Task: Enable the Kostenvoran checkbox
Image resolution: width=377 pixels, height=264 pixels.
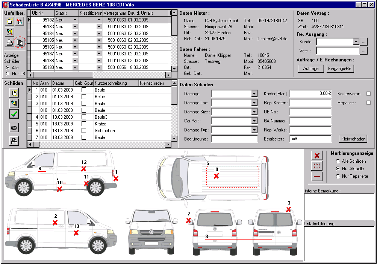Action: click(369, 93)
